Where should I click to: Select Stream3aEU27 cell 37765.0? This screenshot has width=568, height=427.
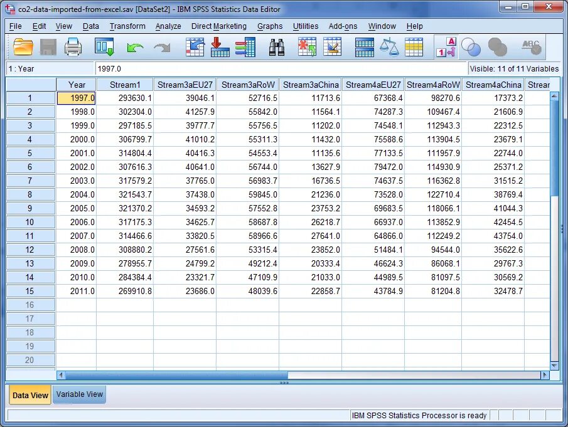coord(185,181)
